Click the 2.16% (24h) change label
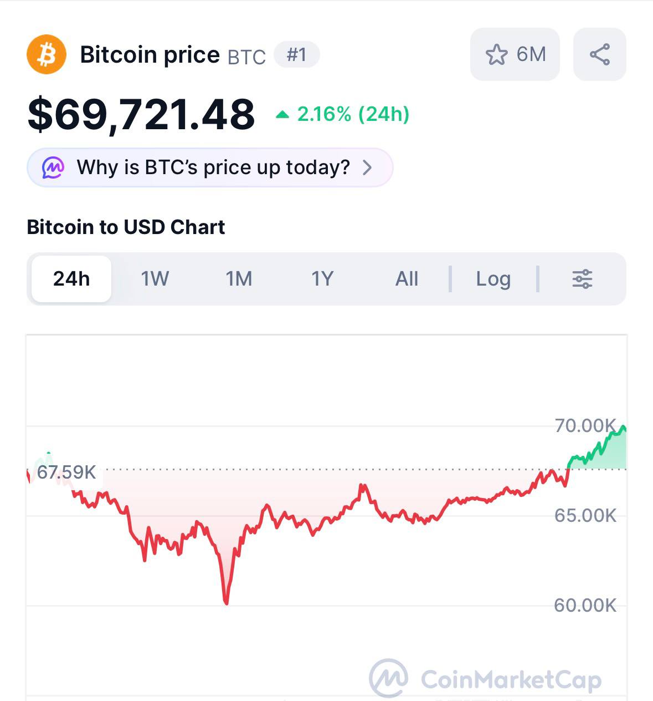The width and height of the screenshot is (653, 701). coord(353,114)
